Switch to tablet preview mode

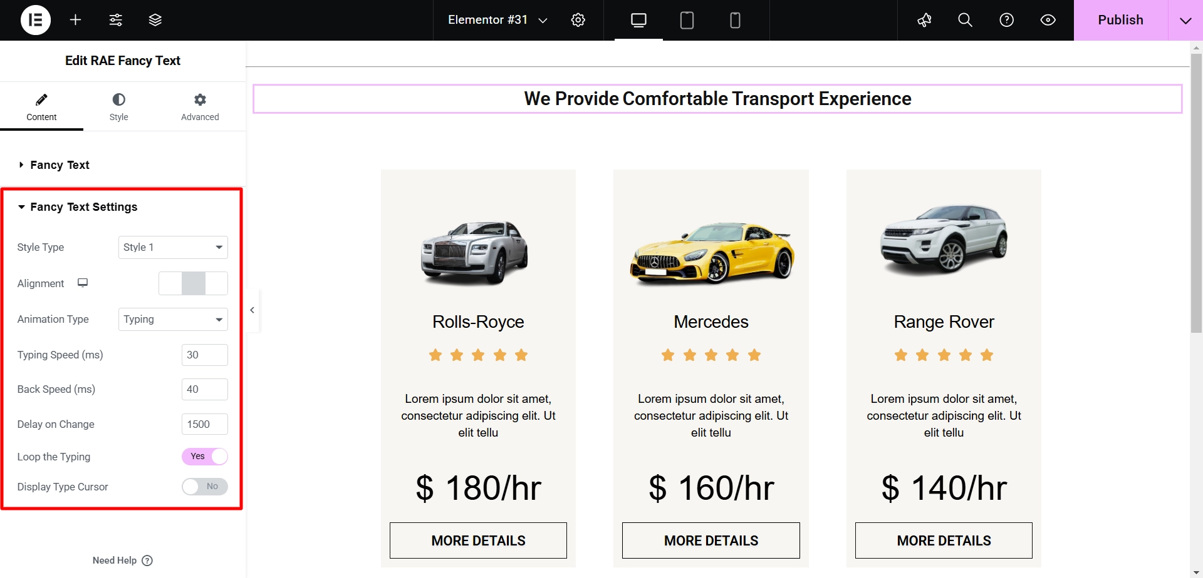coord(687,20)
